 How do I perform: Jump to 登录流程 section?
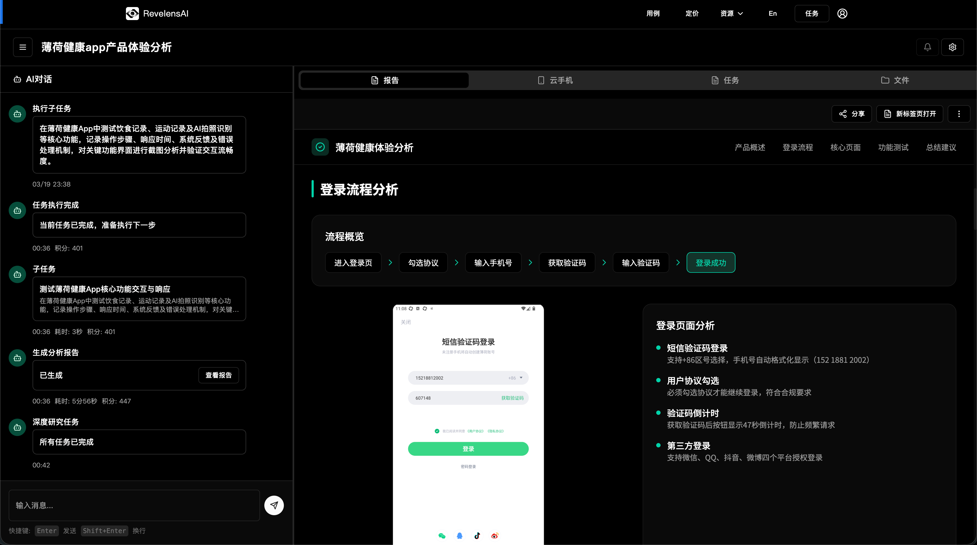coord(798,148)
